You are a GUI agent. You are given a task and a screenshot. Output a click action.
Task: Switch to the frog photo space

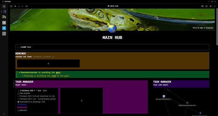click(x=4, y=17)
